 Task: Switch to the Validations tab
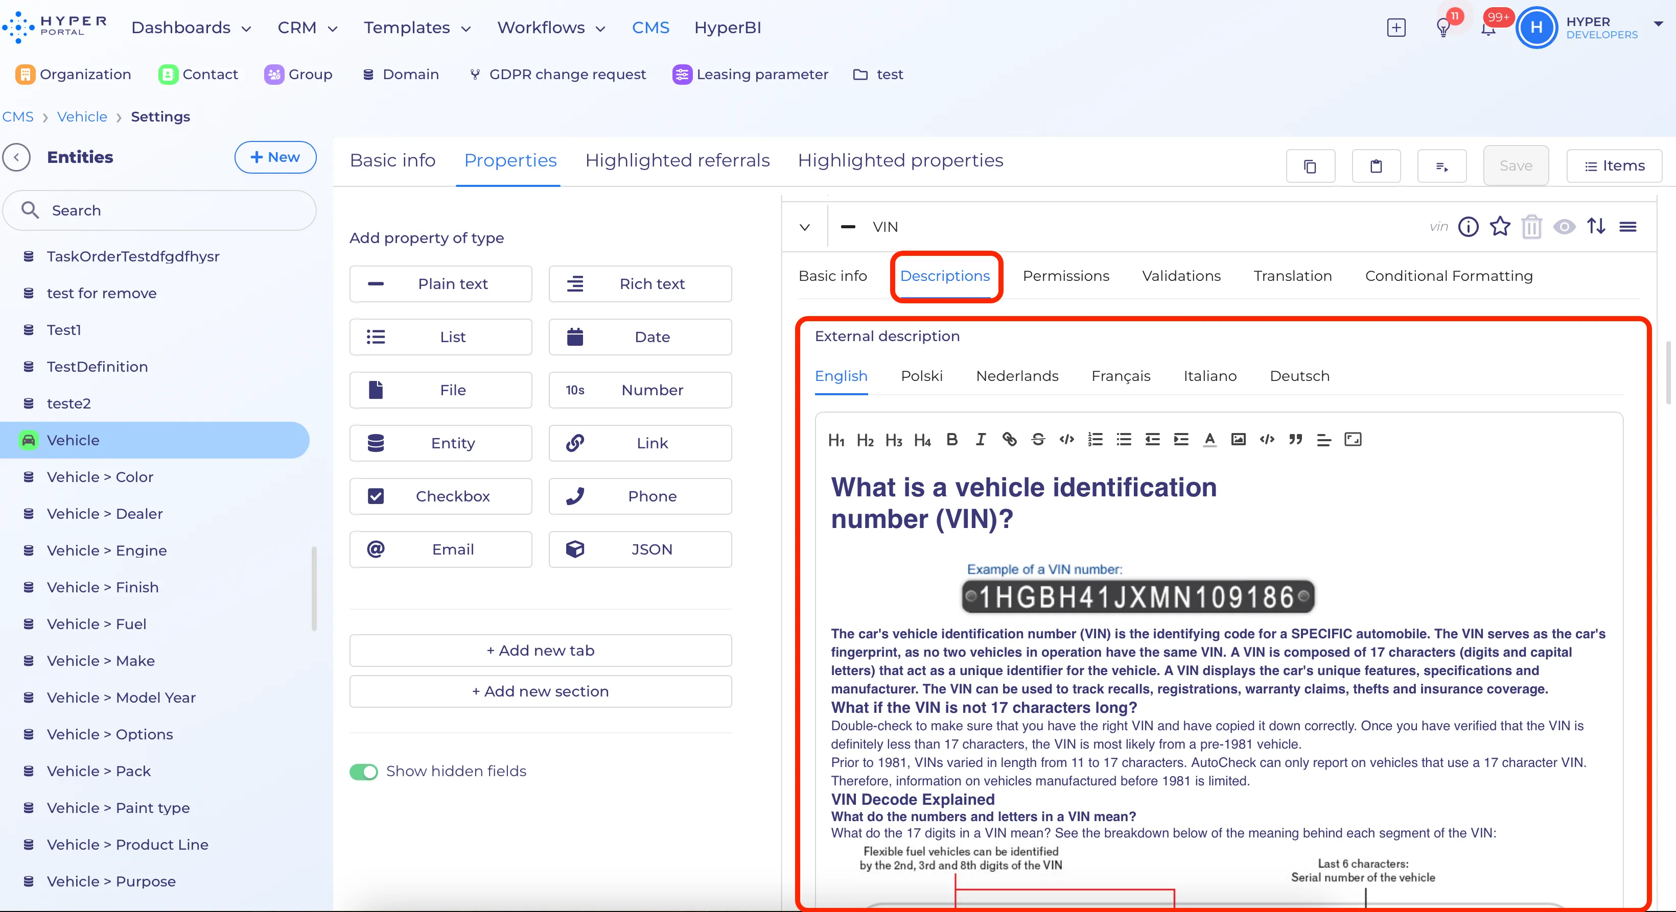tap(1181, 276)
